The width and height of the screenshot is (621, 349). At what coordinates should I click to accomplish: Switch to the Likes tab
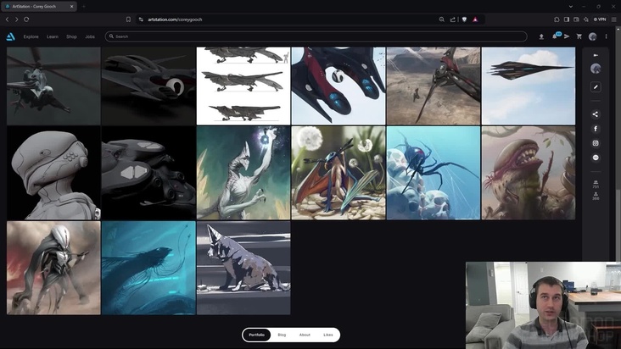tap(327, 335)
